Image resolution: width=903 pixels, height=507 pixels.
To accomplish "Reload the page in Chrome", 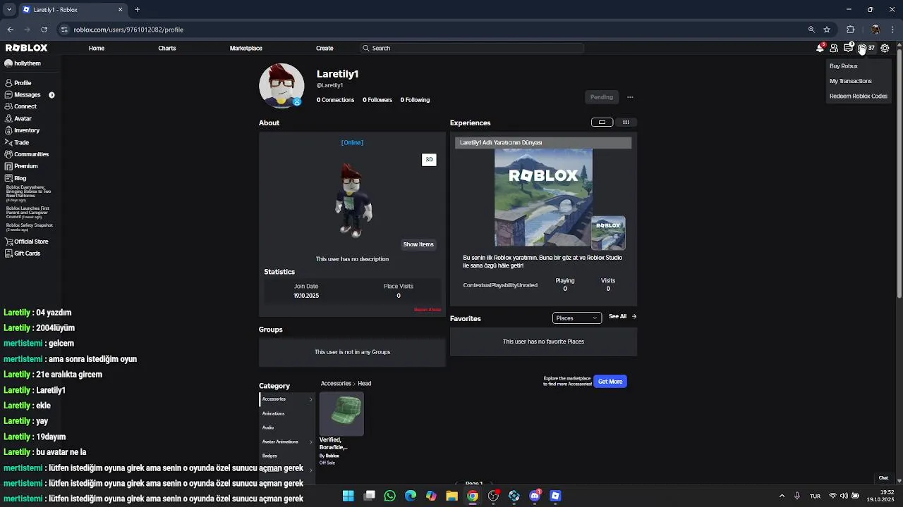I will [x=44, y=30].
